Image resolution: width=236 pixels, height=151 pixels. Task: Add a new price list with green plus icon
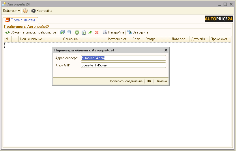coord(77,32)
